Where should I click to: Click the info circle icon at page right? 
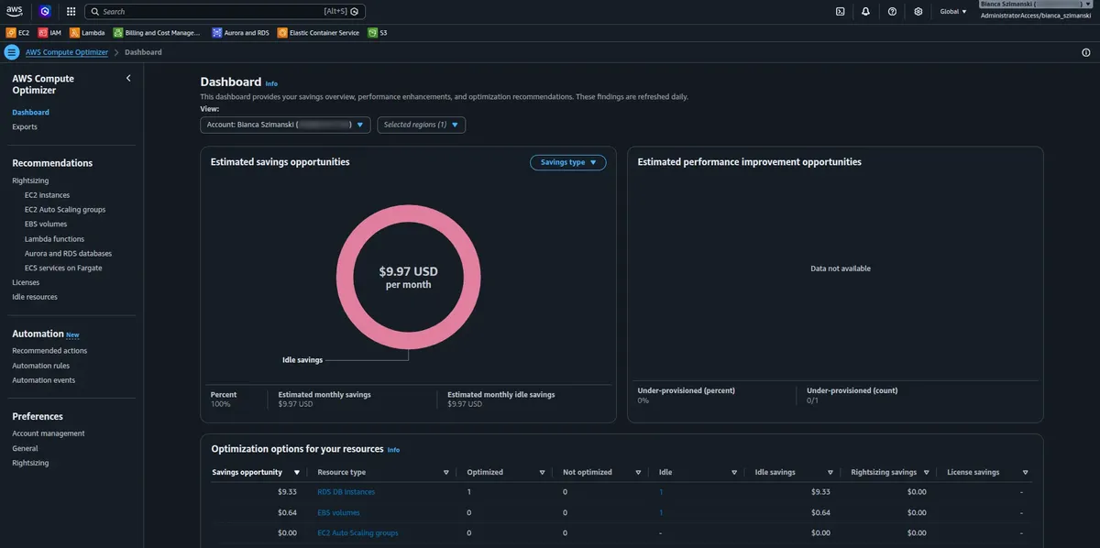pyautogui.click(x=1086, y=52)
